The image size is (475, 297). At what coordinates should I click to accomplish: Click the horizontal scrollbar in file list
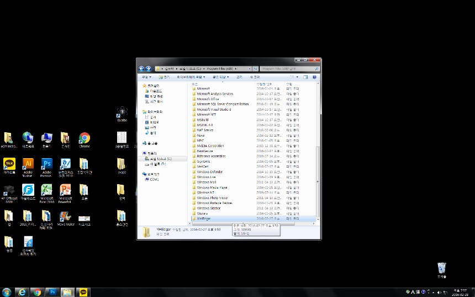tap(243, 224)
